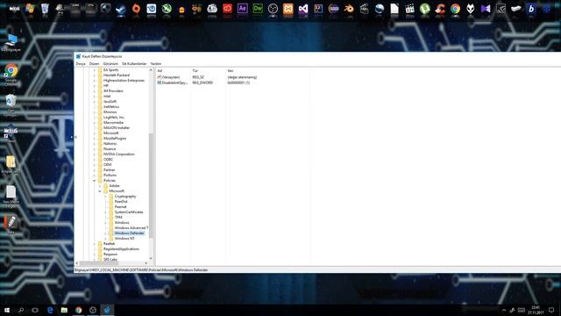Viewport: 561px width, 316px height.
Task: Select the Realtek tree key
Action: pyautogui.click(x=109, y=244)
